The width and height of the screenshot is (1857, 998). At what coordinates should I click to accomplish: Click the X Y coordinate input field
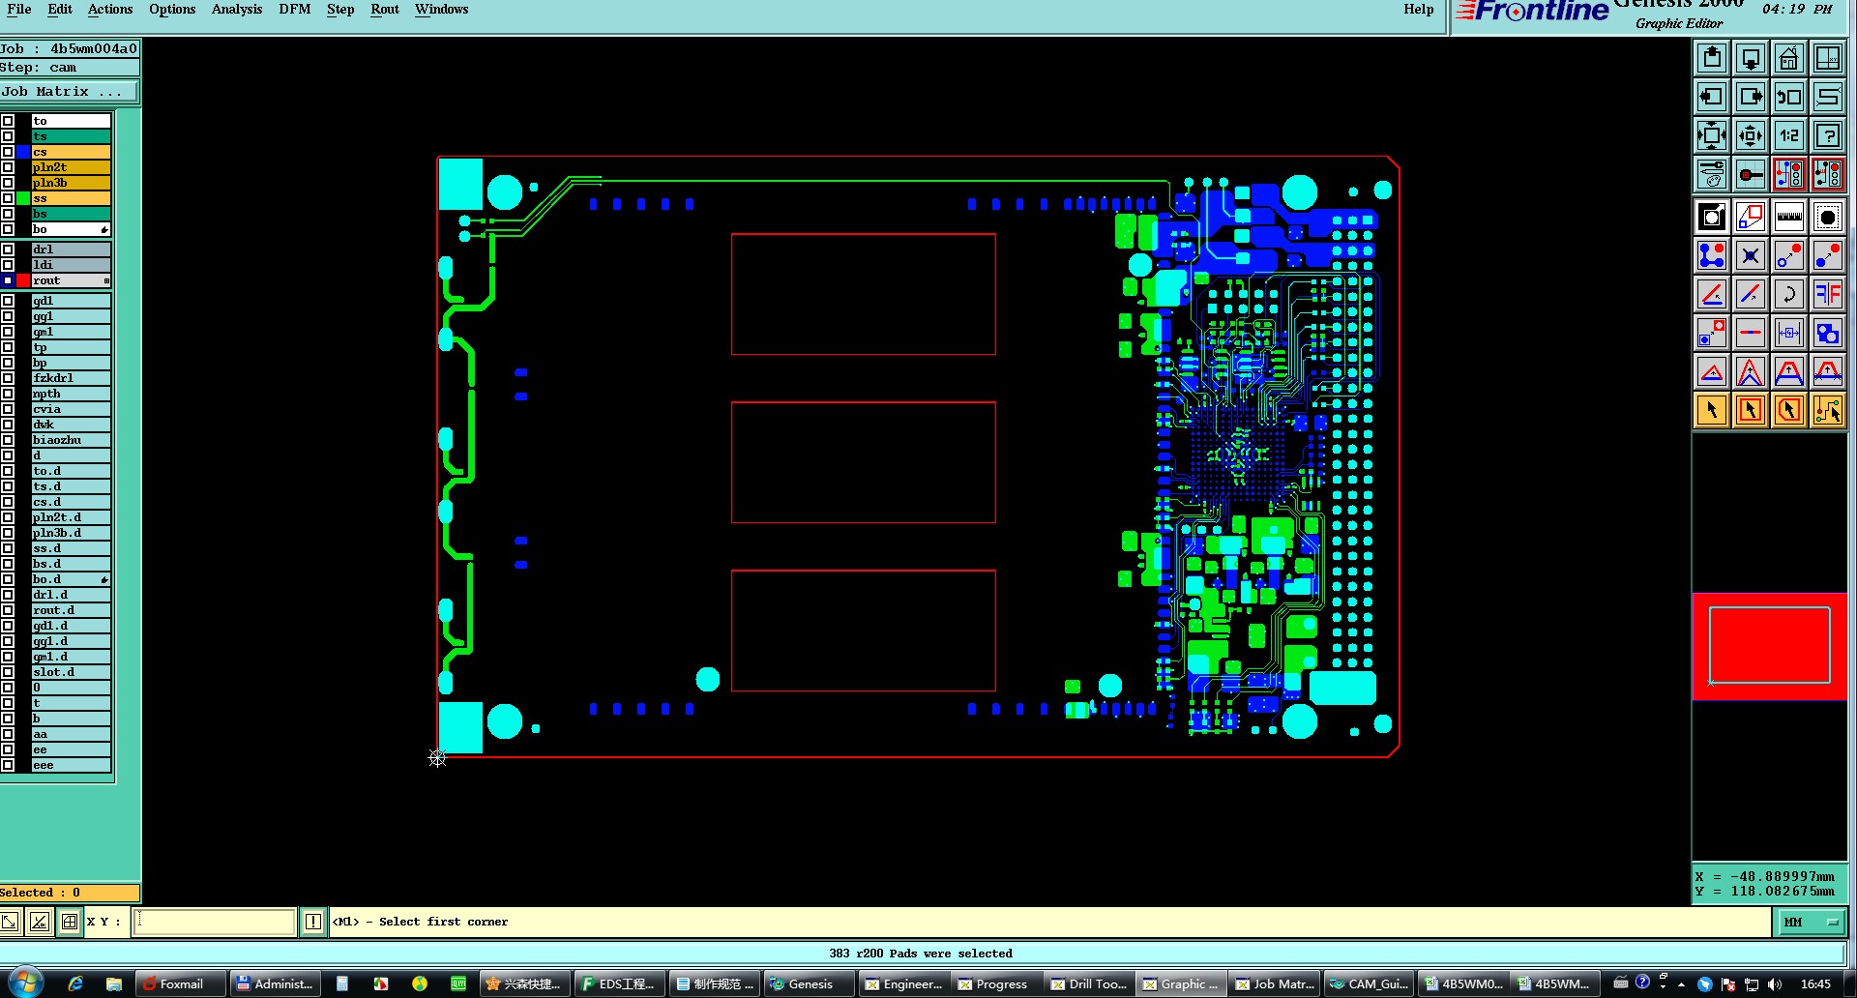pyautogui.click(x=214, y=922)
